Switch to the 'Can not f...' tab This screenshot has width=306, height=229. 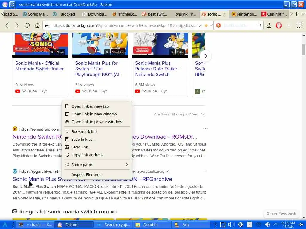pyautogui.click(x=274, y=14)
